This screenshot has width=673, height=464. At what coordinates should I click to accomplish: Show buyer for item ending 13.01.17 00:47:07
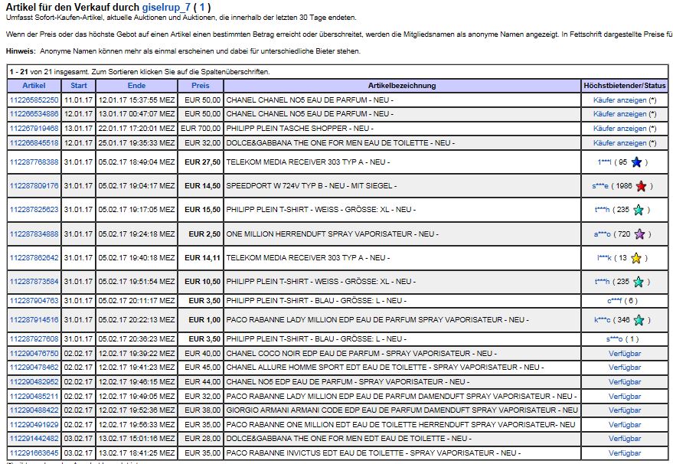point(619,114)
